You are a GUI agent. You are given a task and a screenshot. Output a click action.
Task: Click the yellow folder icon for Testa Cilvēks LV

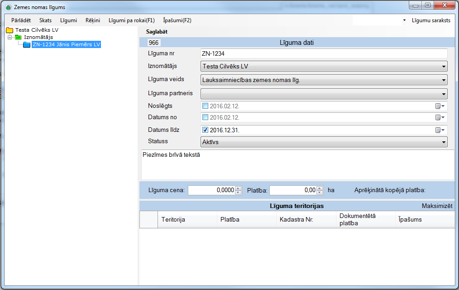10,30
